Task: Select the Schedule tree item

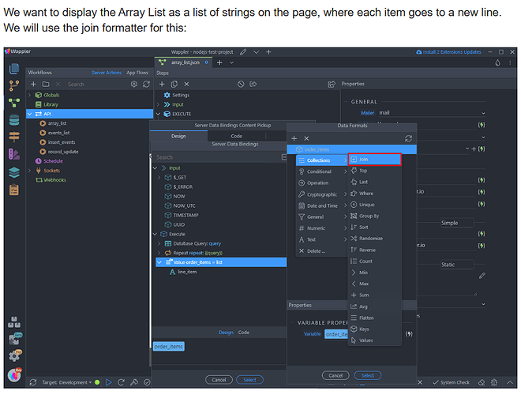Action: click(x=53, y=161)
